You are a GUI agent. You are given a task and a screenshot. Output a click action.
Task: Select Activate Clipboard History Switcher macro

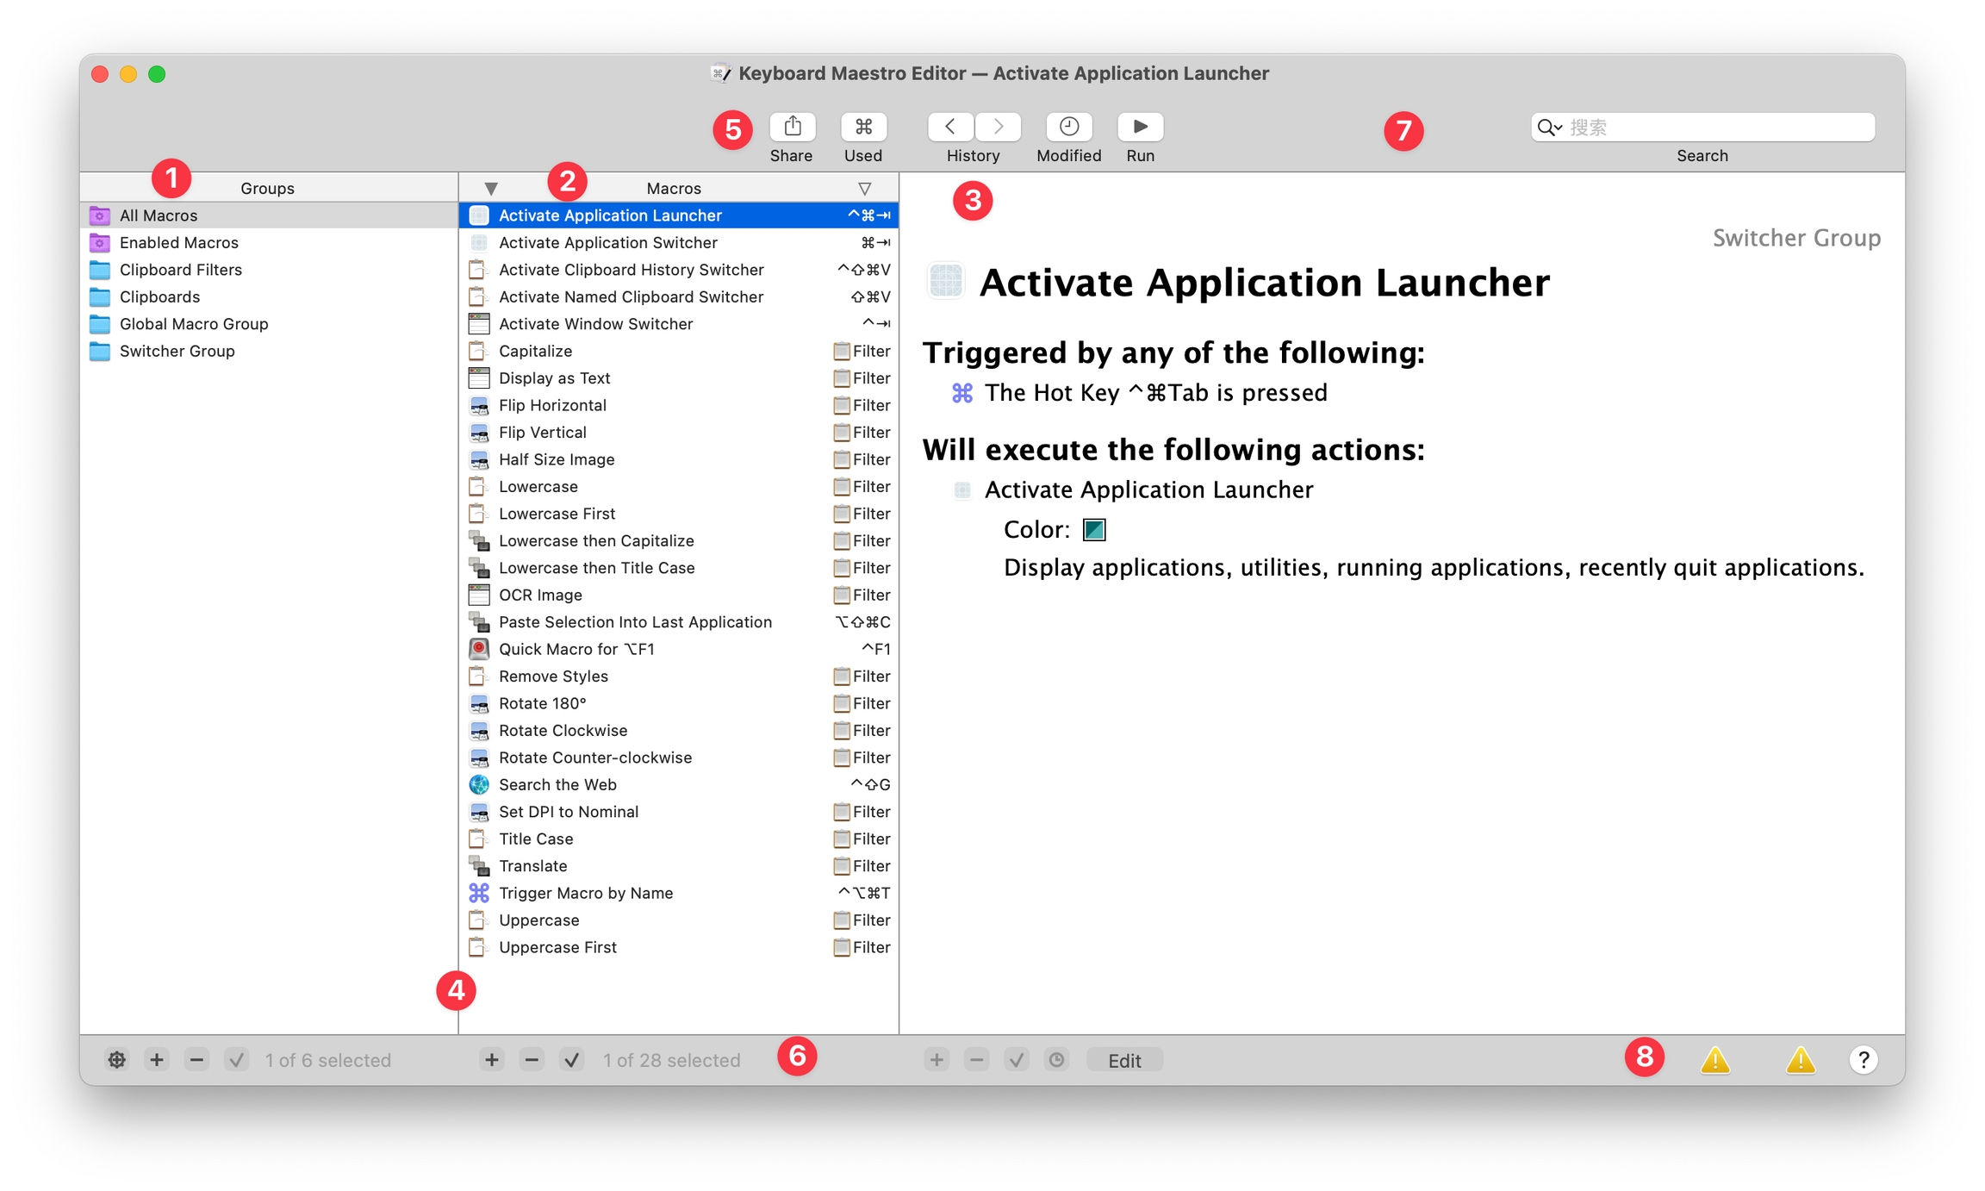(x=679, y=270)
